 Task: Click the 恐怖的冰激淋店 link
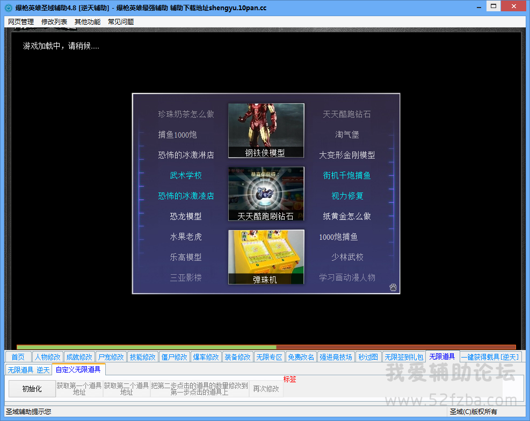(x=186, y=155)
